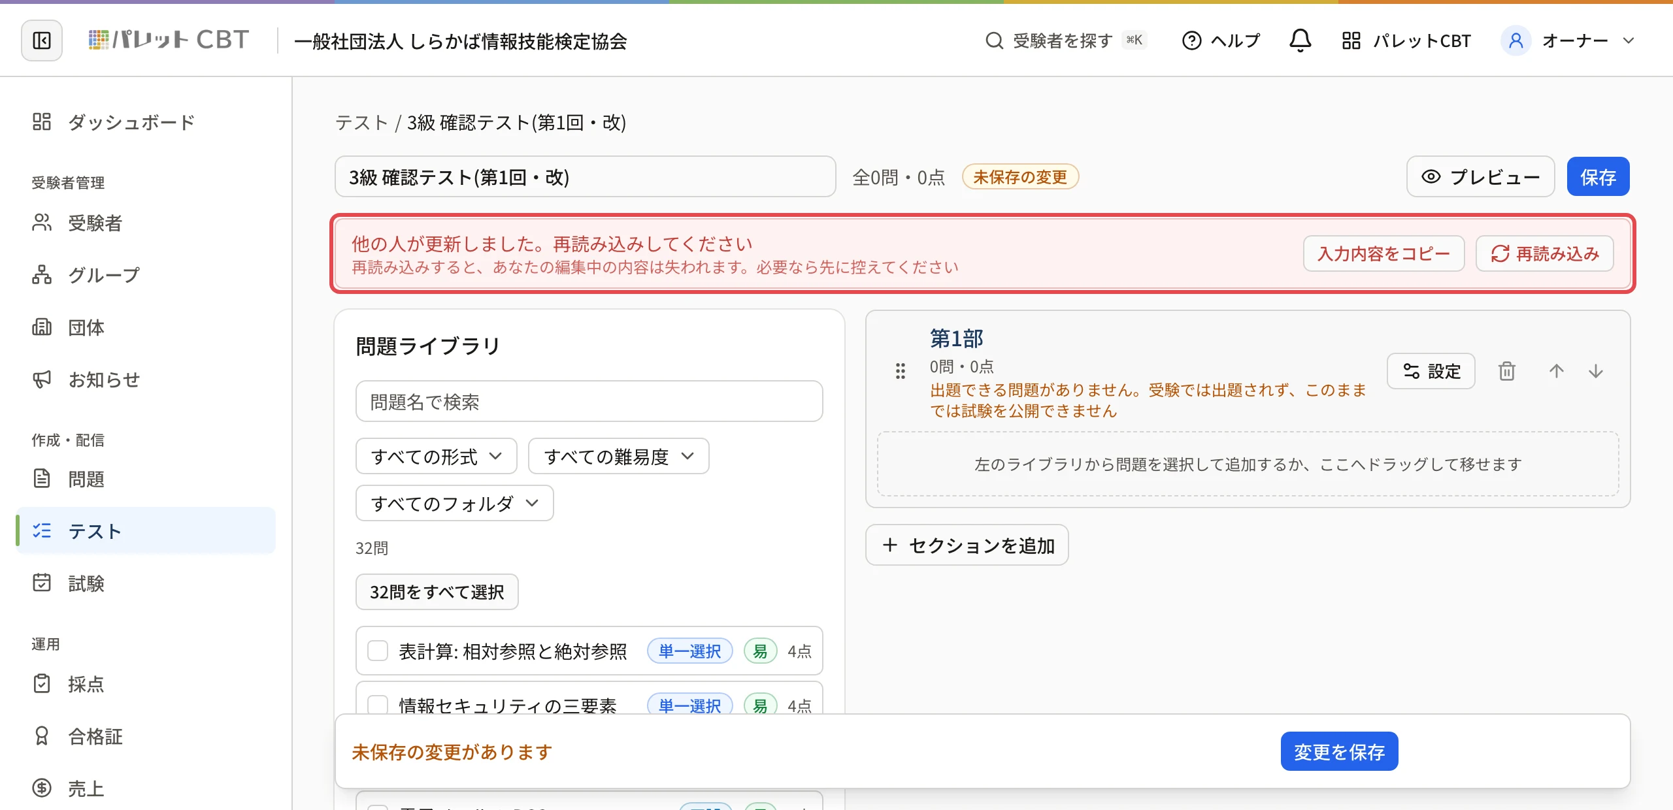Open 試験 in sidebar
This screenshot has height=810, width=1673.
pyautogui.click(x=146, y=583)
